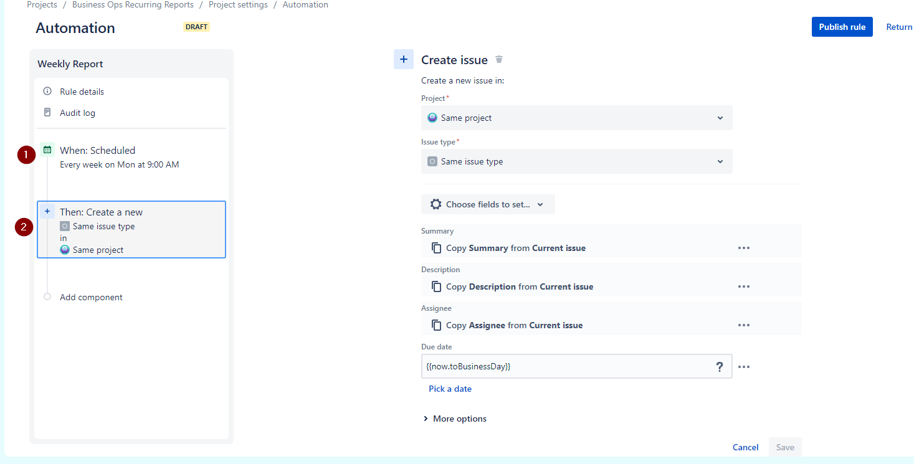Open the Issue type dropdown
This screenshot has width=914, height=464.
(577, 161)
